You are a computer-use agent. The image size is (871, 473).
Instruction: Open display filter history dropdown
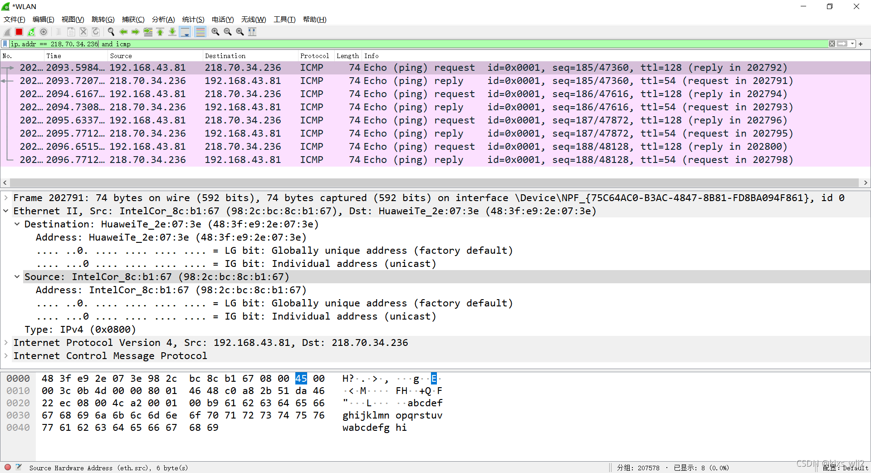tap(853, 44)
